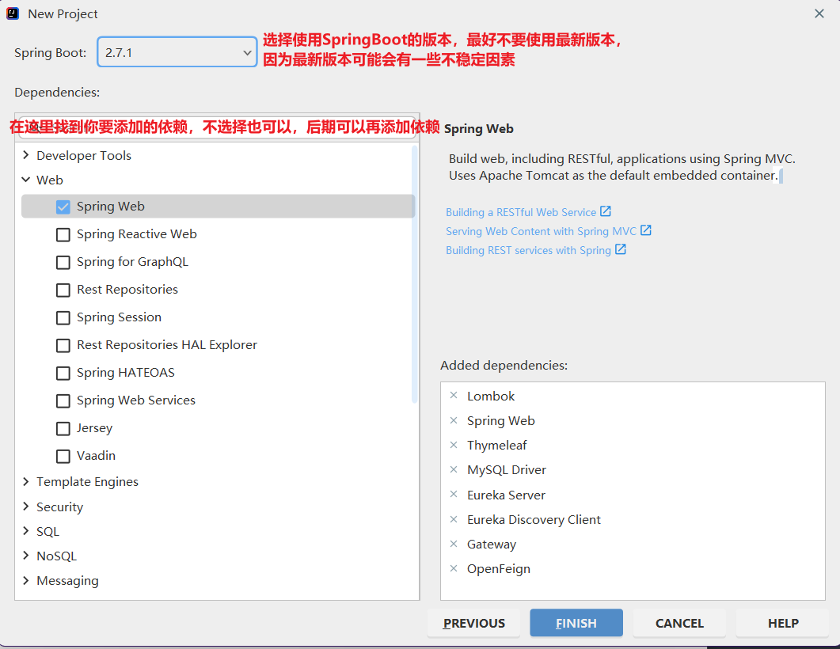This screenshot has height=649, width=840.
Task: Enable the Jersey dependency
Action: tap(63, 428)
